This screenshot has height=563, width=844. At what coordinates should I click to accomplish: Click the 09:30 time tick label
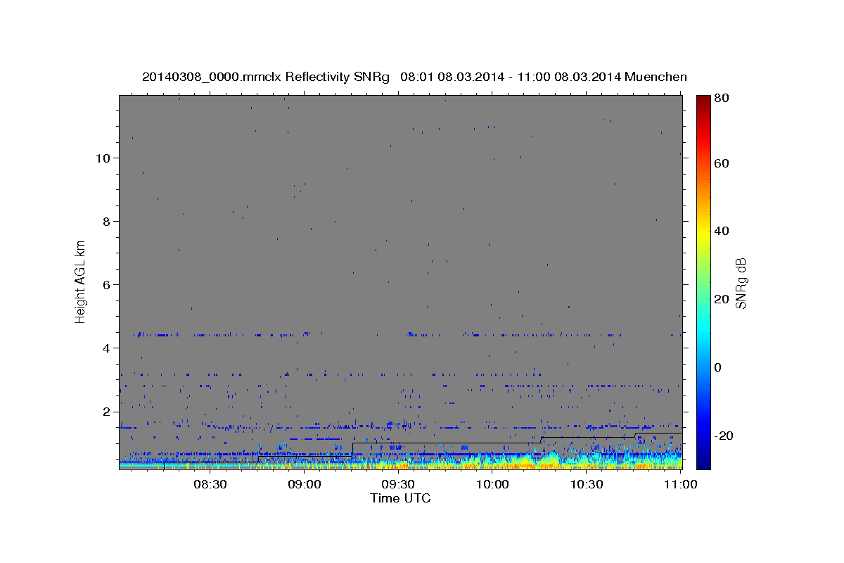click(398, 484)
